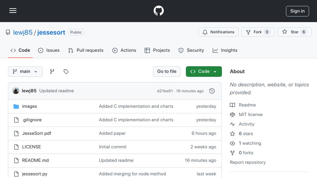Open the jessesort.py file
This screenshot has height=178, width=317.
[x=35, y=174]
